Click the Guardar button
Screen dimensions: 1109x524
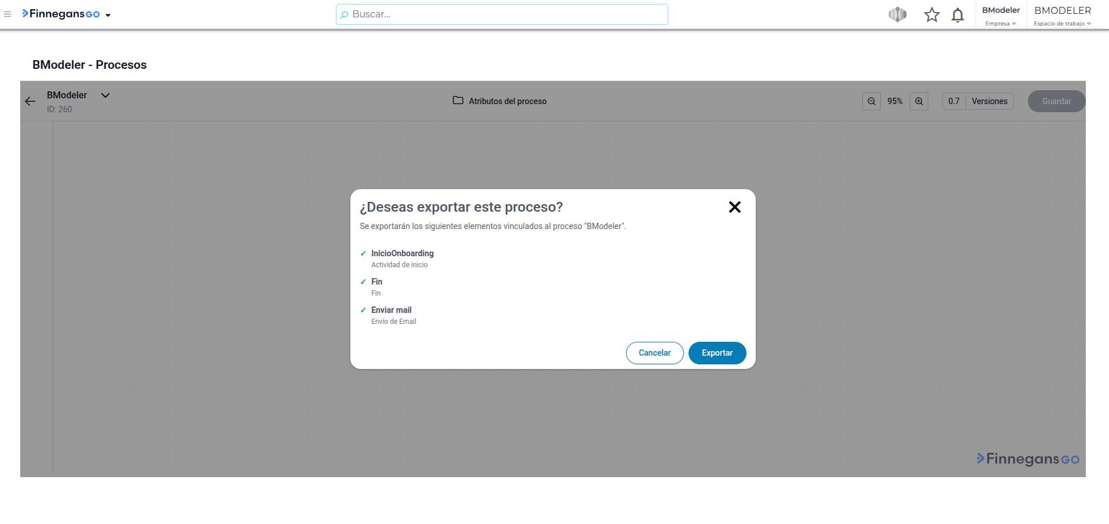1056,101
